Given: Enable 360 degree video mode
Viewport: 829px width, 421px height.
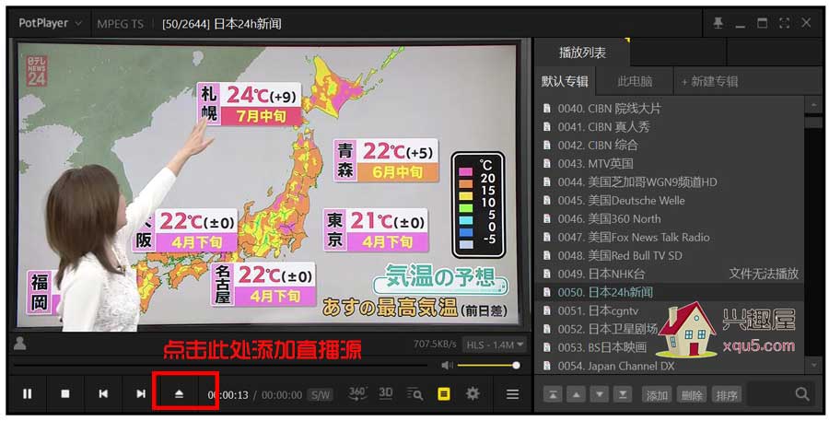Looking at the screenshot, I should coord(357,393).
